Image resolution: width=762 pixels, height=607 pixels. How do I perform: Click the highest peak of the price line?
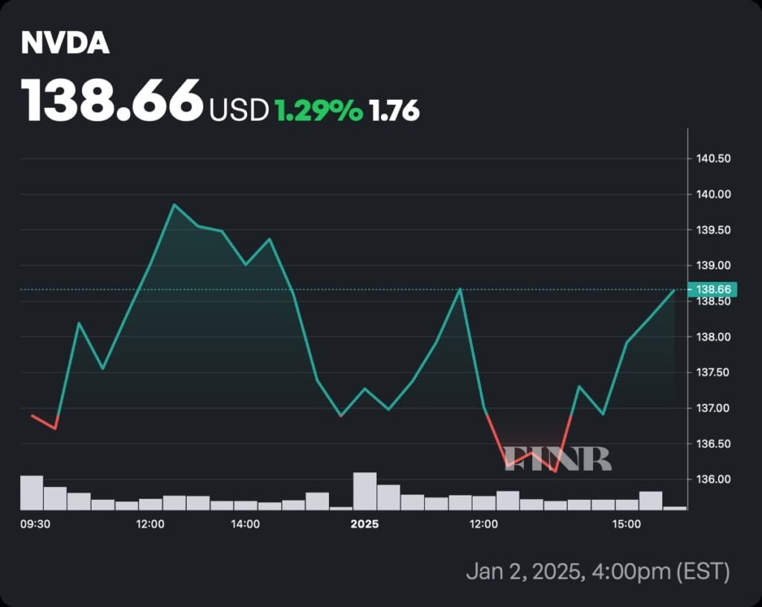click(x=174, y=205)
